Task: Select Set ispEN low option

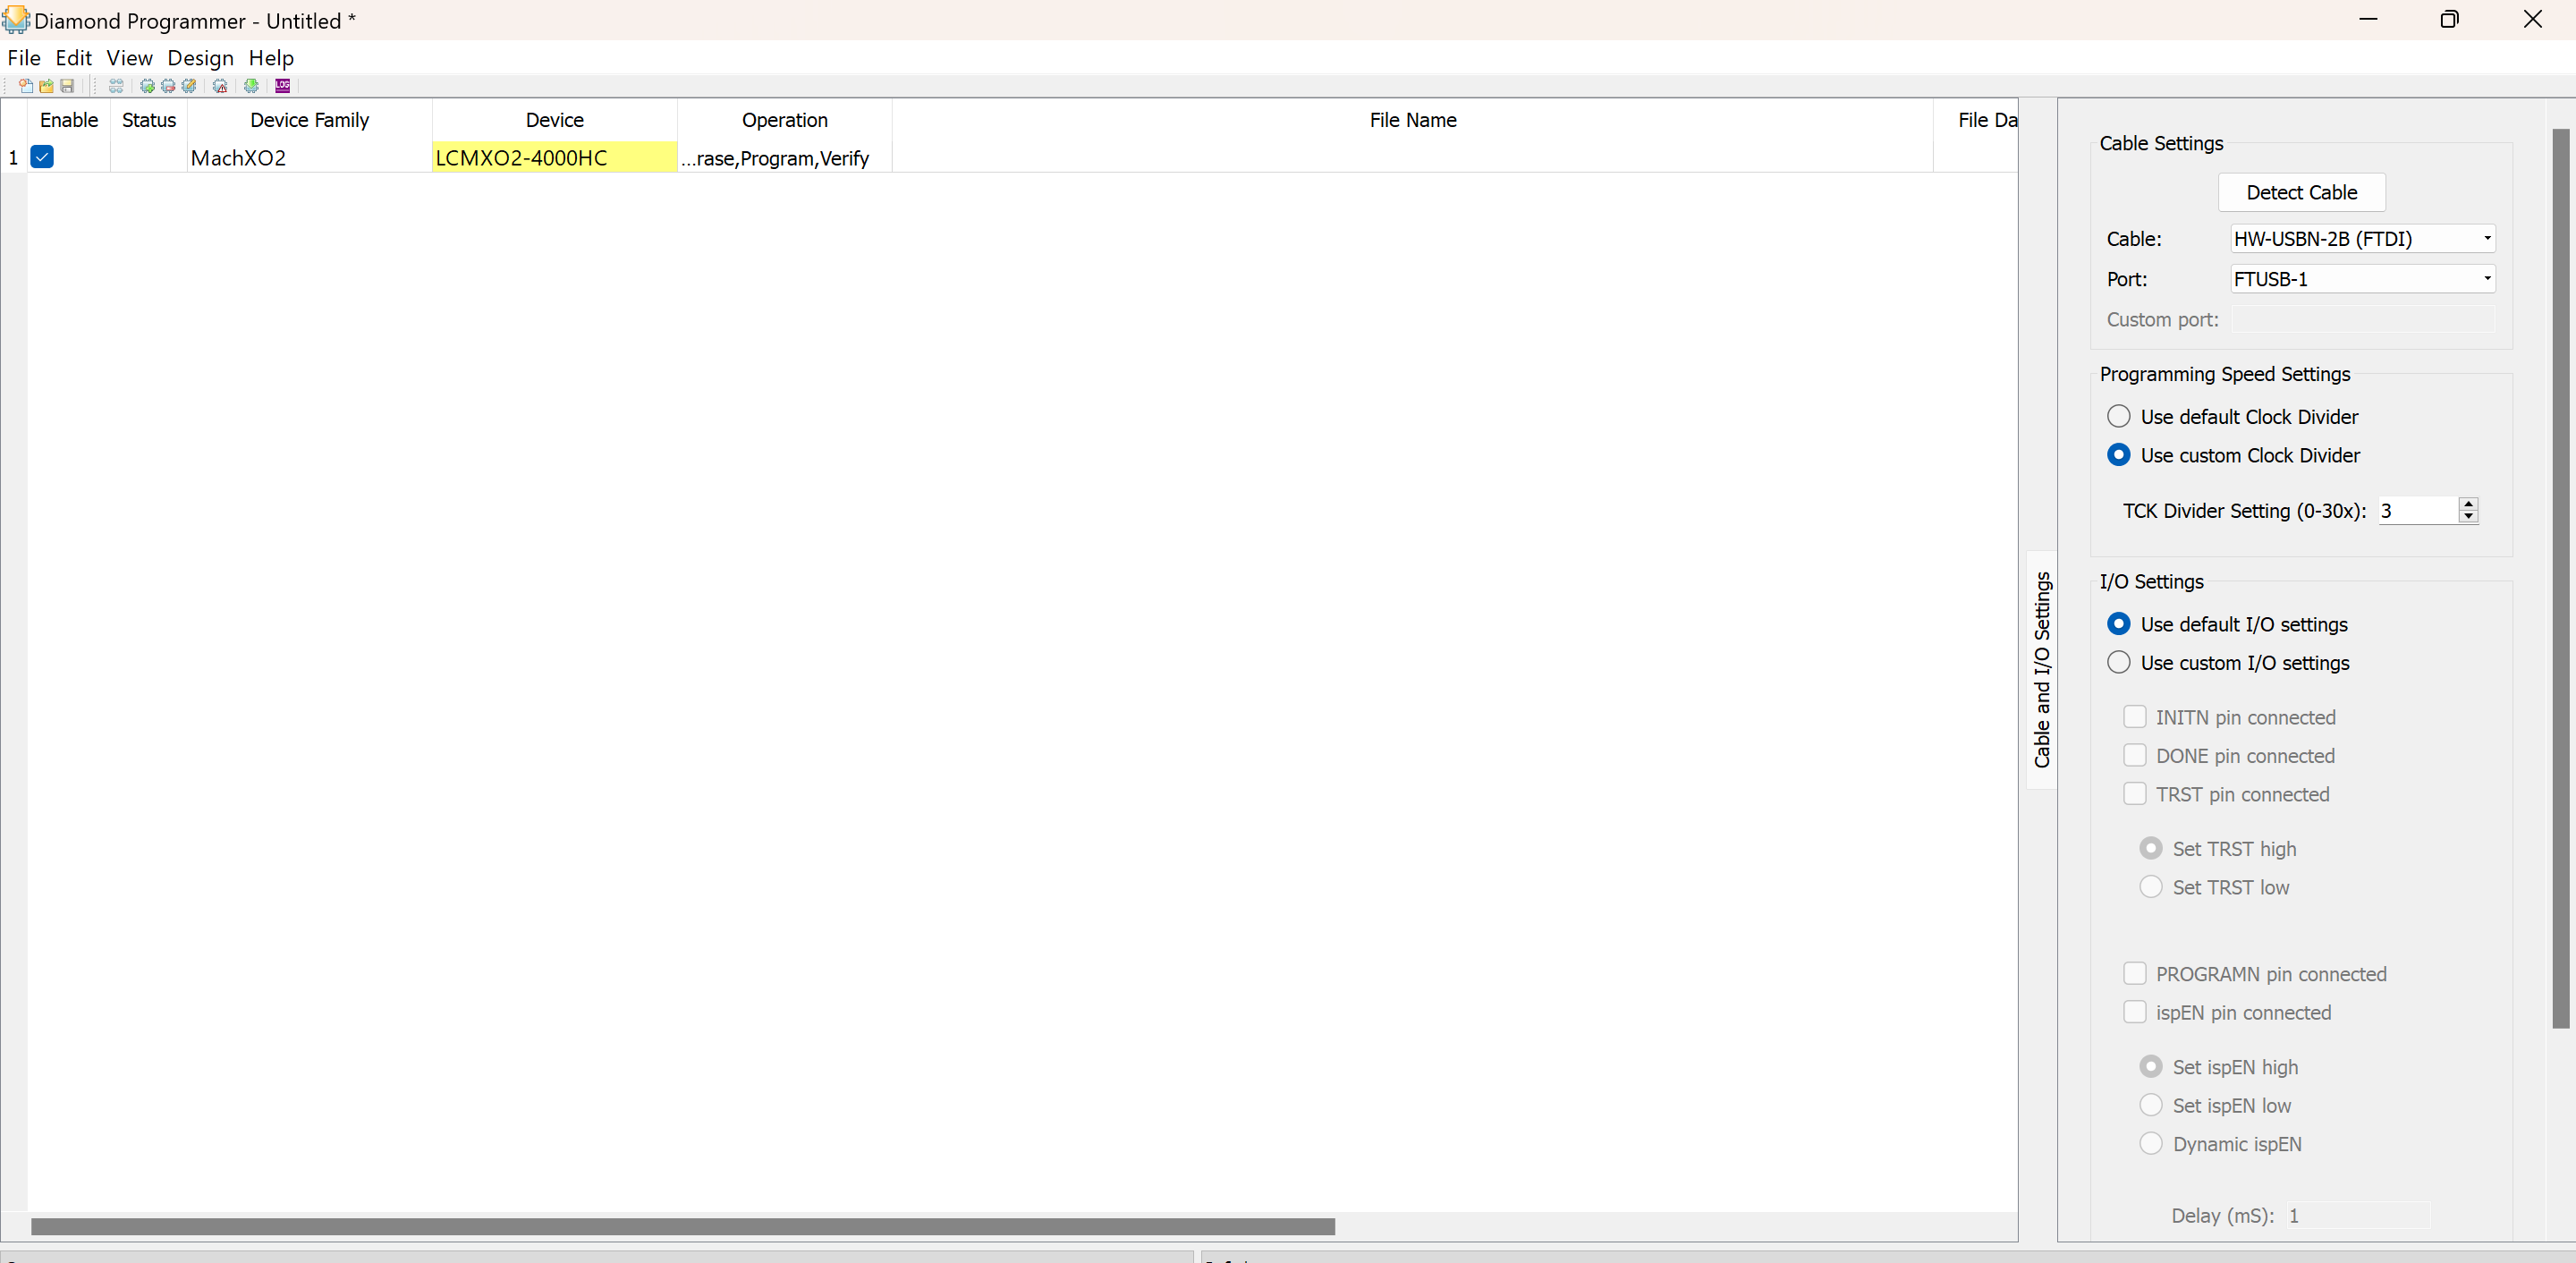Action: [2150, 1105]
